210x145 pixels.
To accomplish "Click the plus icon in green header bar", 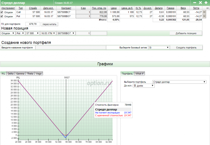I will tap(206, 3).
